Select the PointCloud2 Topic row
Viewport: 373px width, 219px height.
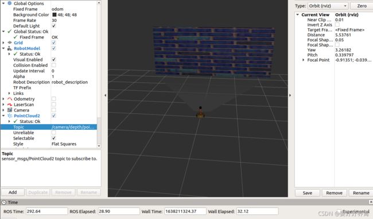tap(49, 127)
